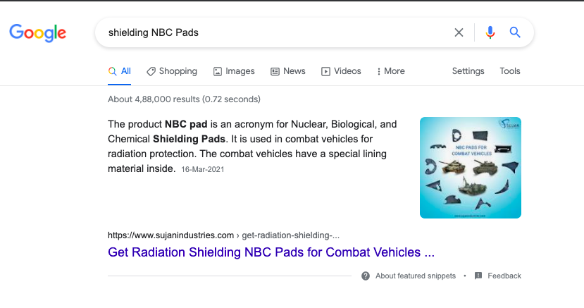The width and height of the screenshot is (584, 308).
Task: Click the Google logo
Action: (x=38, y=32)
